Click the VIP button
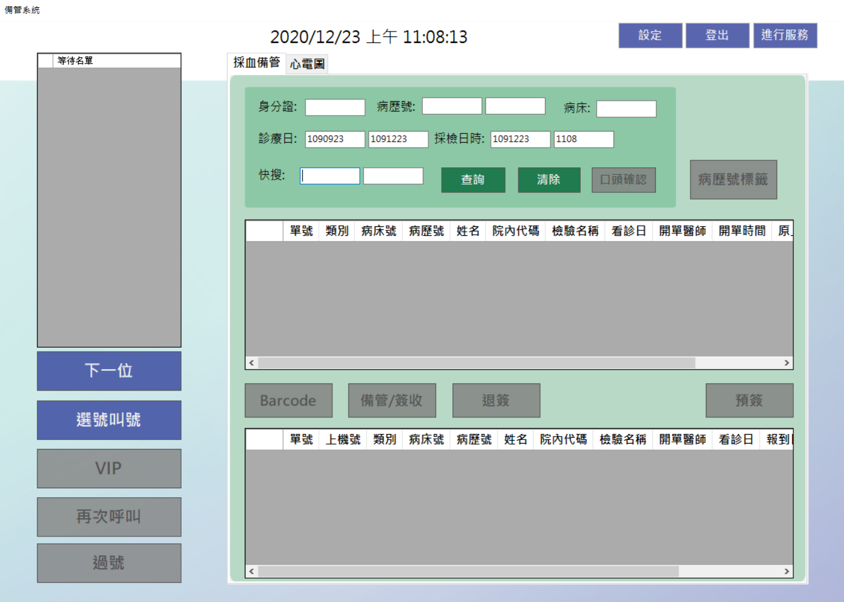This screenshot has height=602, width=844. (109, 469)
